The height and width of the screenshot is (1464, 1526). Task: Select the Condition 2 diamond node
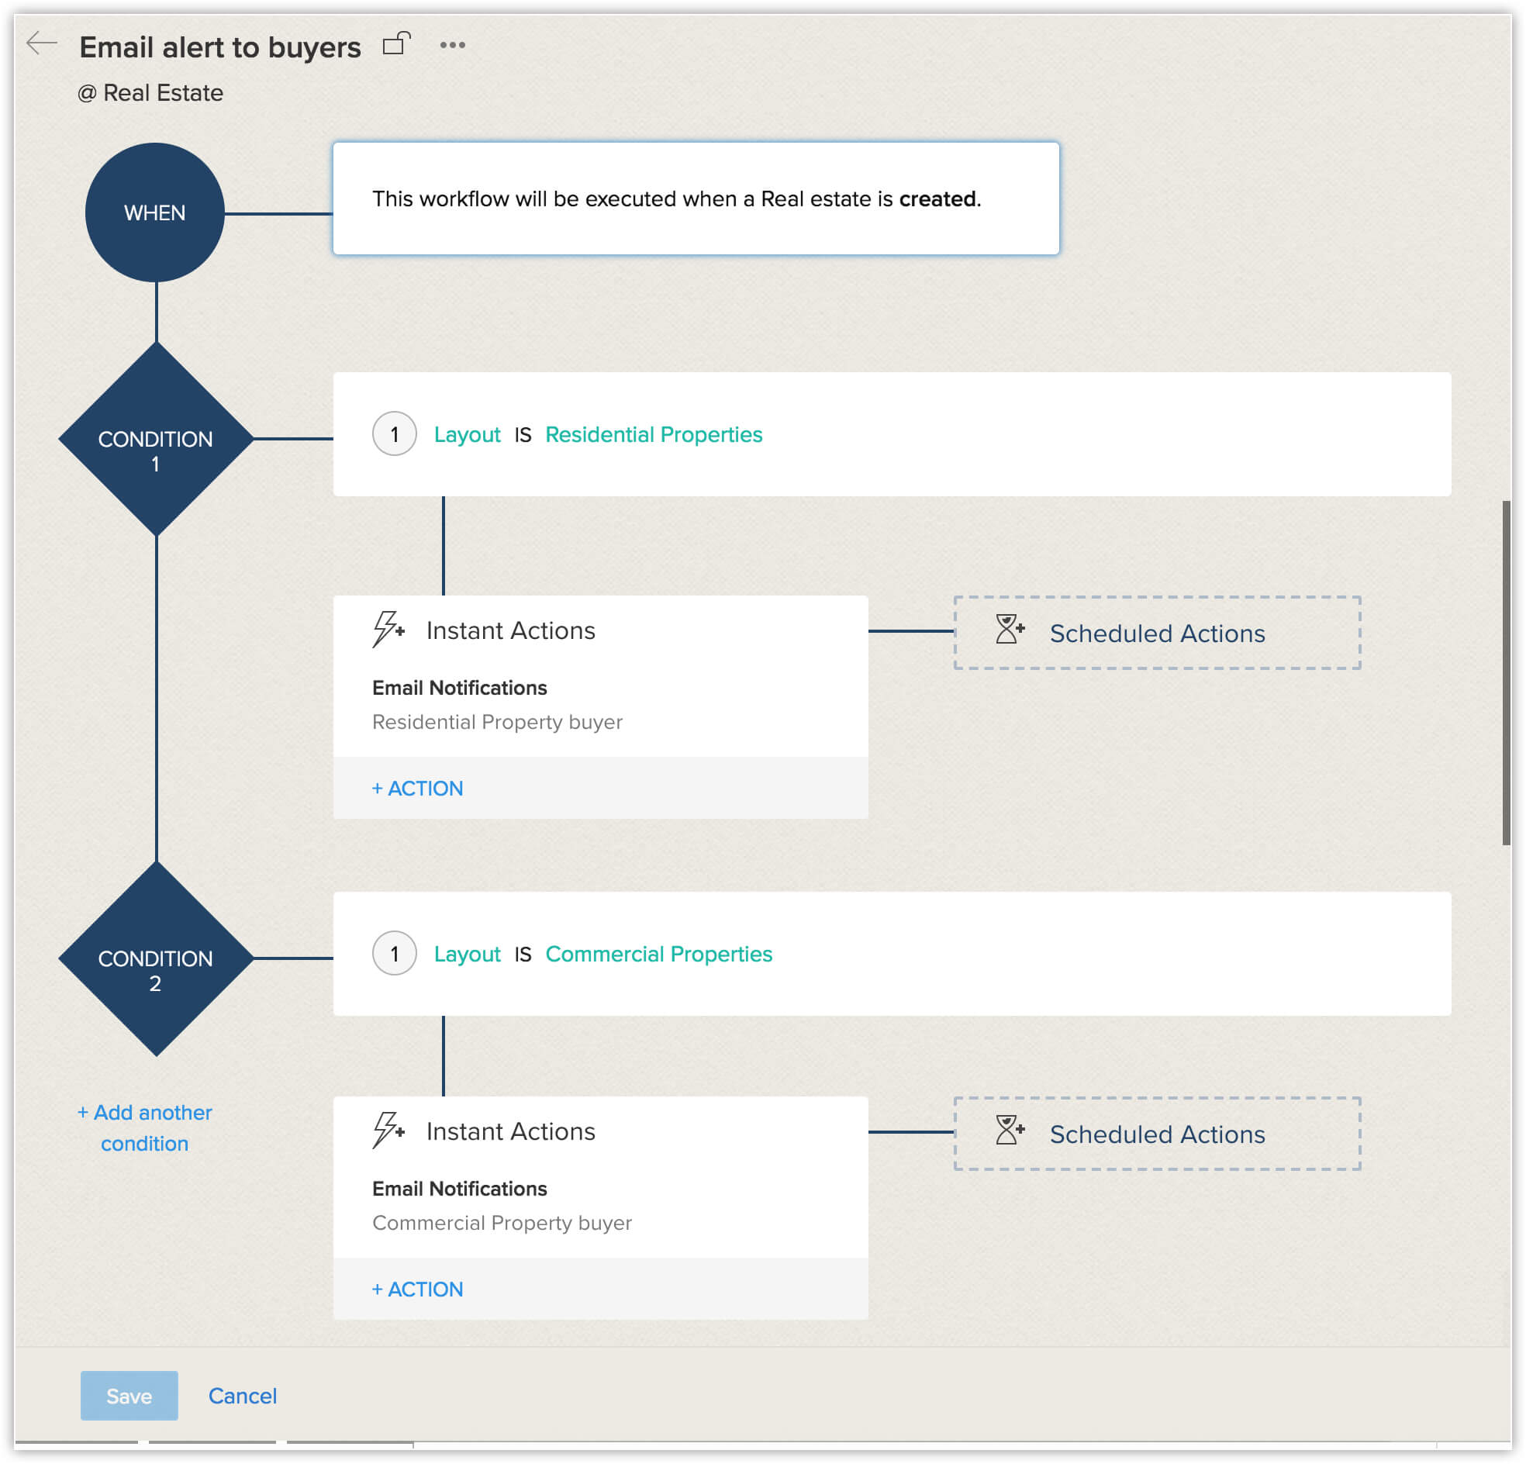pos(156,958)
